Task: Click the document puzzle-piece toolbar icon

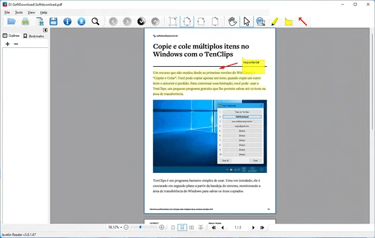Action: point(40,21)
